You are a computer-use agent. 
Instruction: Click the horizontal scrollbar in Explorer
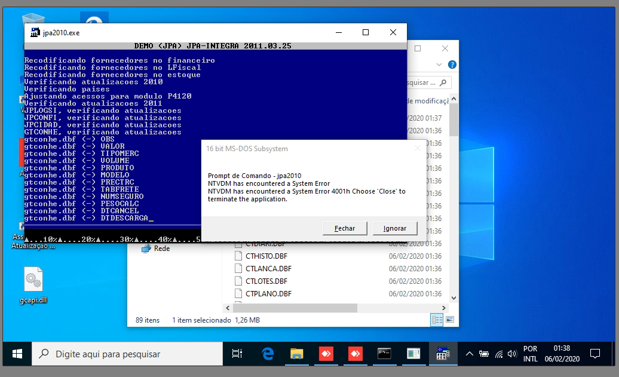pyautogui.click(x=293, y=308)
